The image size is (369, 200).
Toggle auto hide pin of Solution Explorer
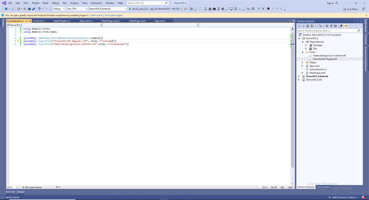click(x=357, y=21)
